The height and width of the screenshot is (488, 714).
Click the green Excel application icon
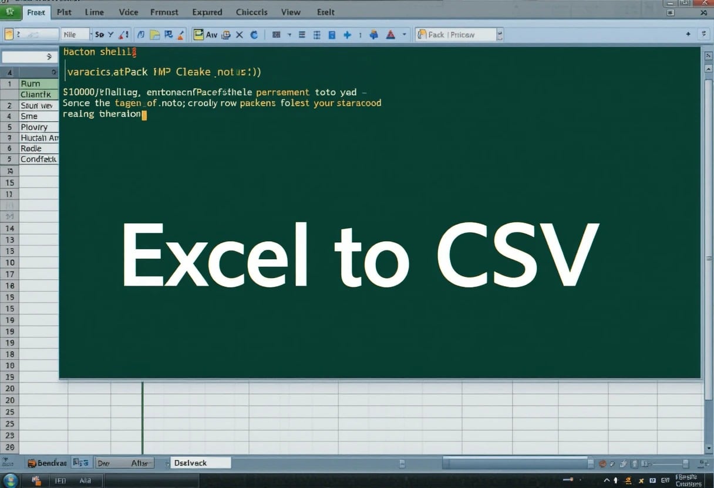tap(10, 12)
